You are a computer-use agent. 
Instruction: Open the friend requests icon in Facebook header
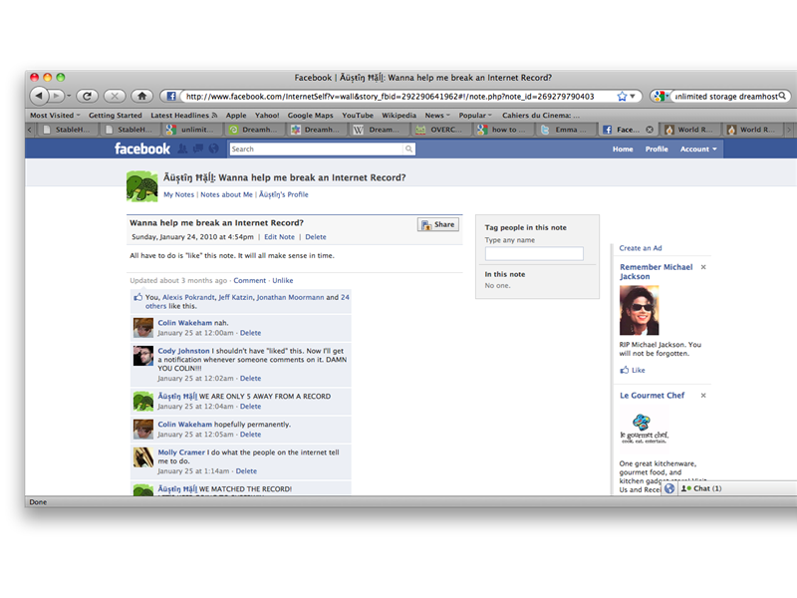click(182, 149)
